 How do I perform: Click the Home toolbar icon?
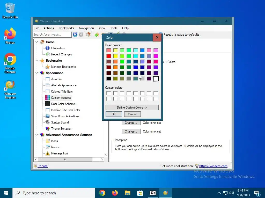[88, 35]
